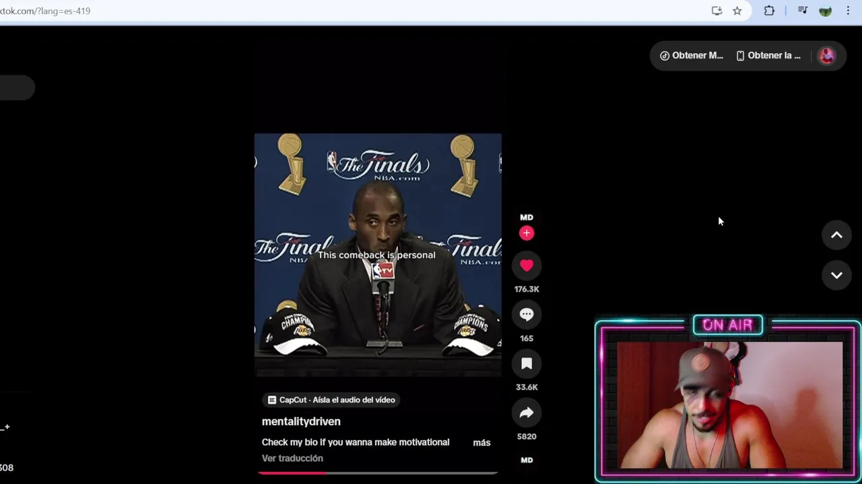Like the video with the heart icon
862x484 pixels.
pyautogui.click(x=527, y=266)
